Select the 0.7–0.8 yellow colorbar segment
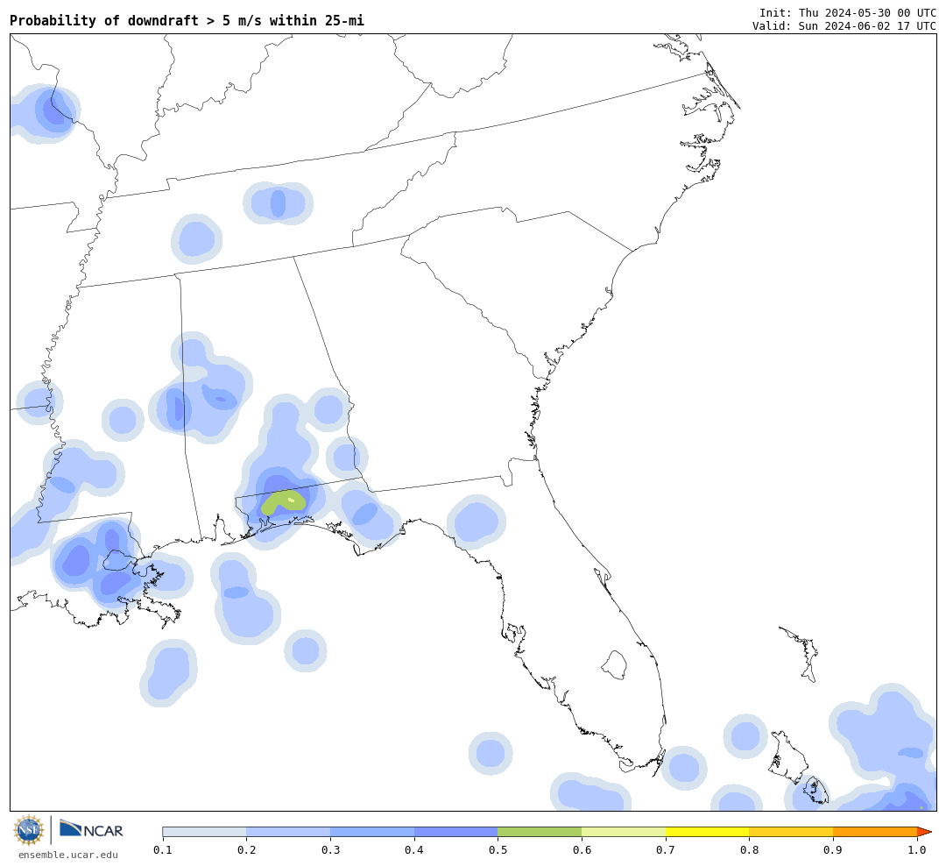 tap(707, 832)
